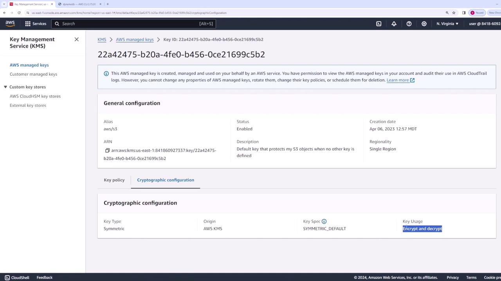Open CloudShell from the footer
The height and width of the screenshot is (281, 501).
17,277
